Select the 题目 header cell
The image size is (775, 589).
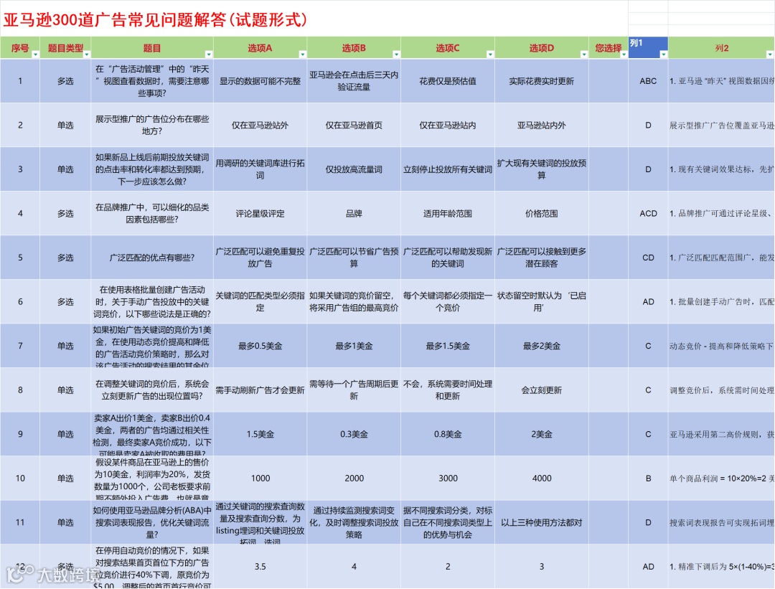[x=151, y=48]
